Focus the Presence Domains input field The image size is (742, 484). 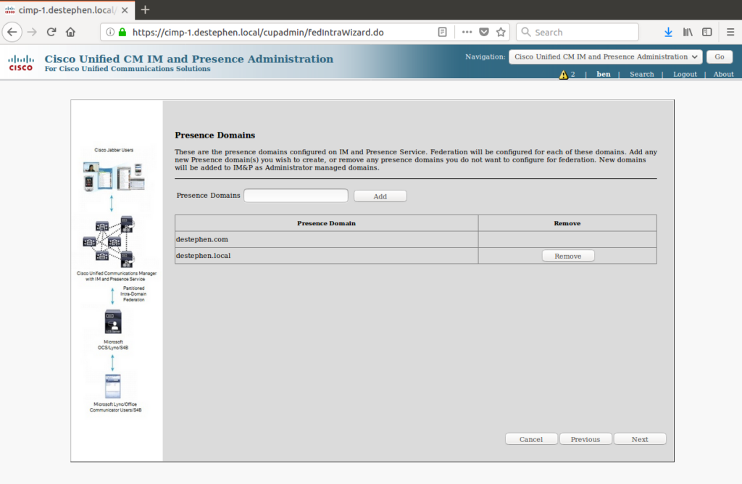[x=296, y=196]
